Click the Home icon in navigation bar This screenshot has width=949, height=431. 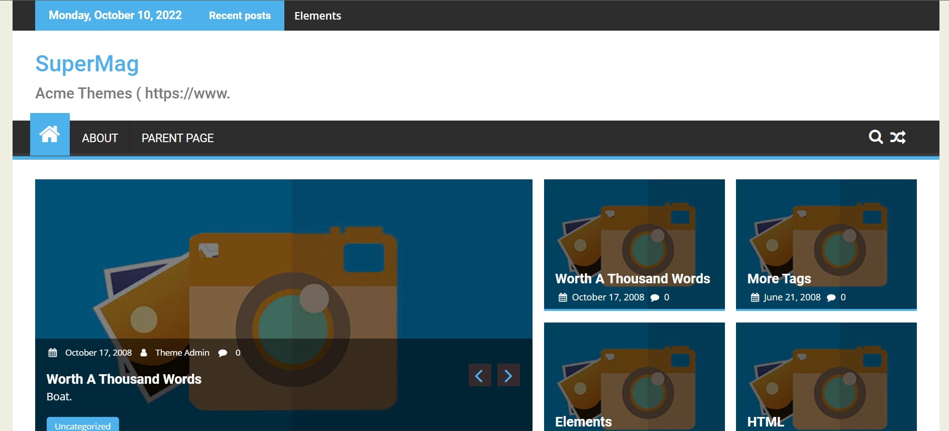point(50,135)
